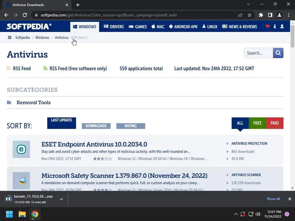Screen dimensions: 295x221
Task: Open the Windows Start menu
Action: coord(9,214)
